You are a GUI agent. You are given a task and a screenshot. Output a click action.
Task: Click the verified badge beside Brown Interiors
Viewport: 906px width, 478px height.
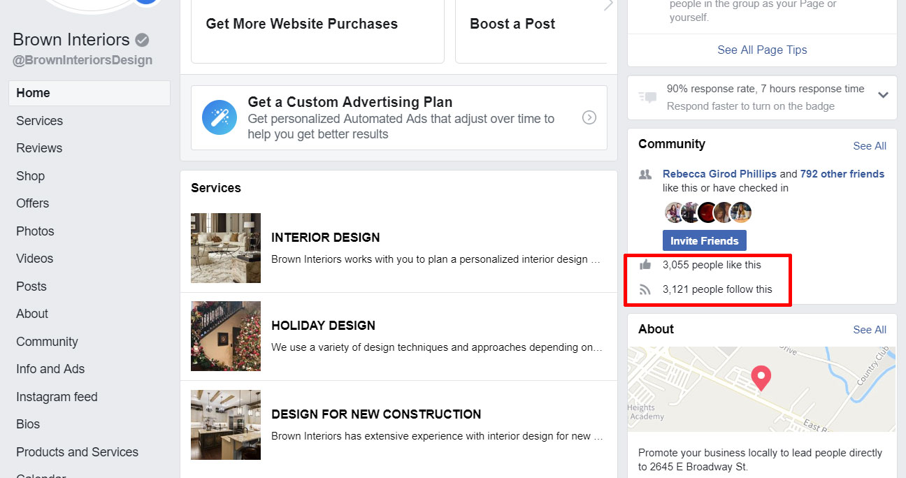click(142, 40)
